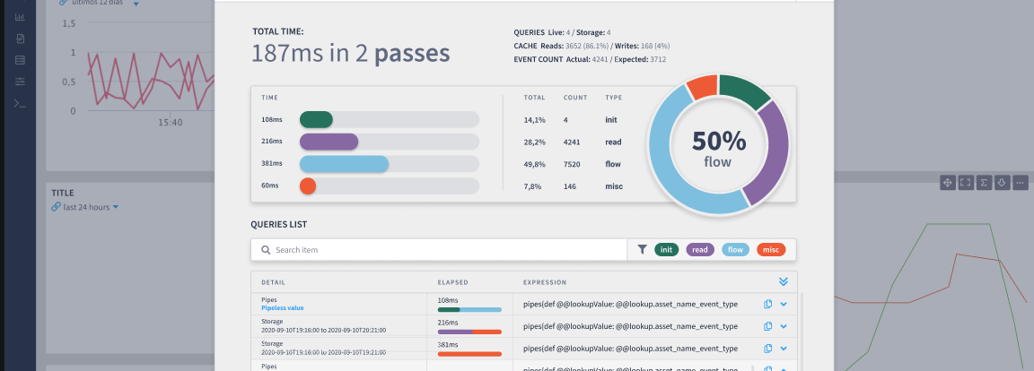This screenshot has width=1034, height=371.
Task: Open the bar chart icon in sidebar
Action: click(21, 17)
